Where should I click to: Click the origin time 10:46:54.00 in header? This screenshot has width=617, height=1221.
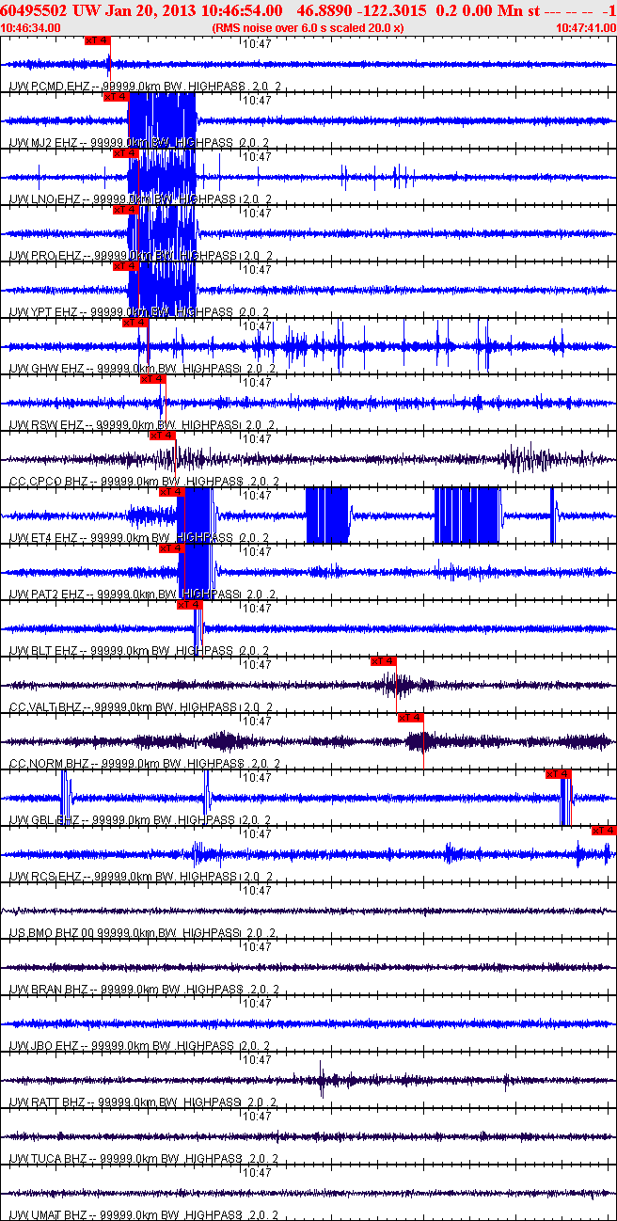click(x=241, y=9)
